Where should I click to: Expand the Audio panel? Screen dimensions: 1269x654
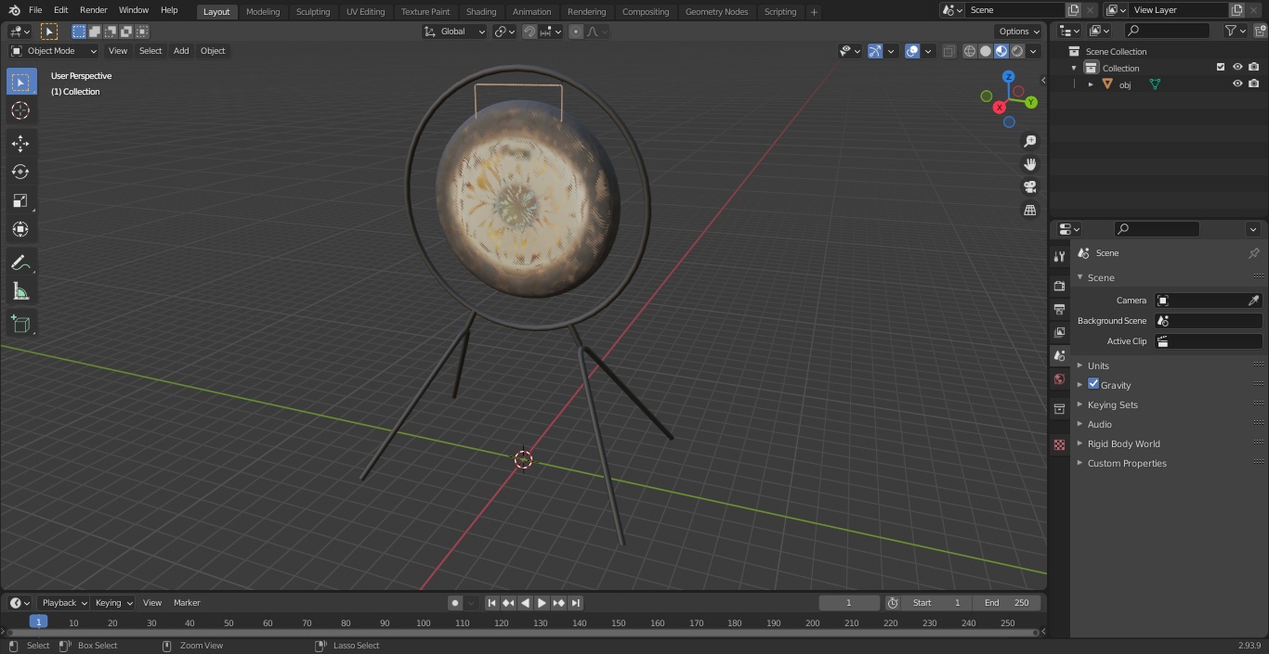pos(1099,424)
